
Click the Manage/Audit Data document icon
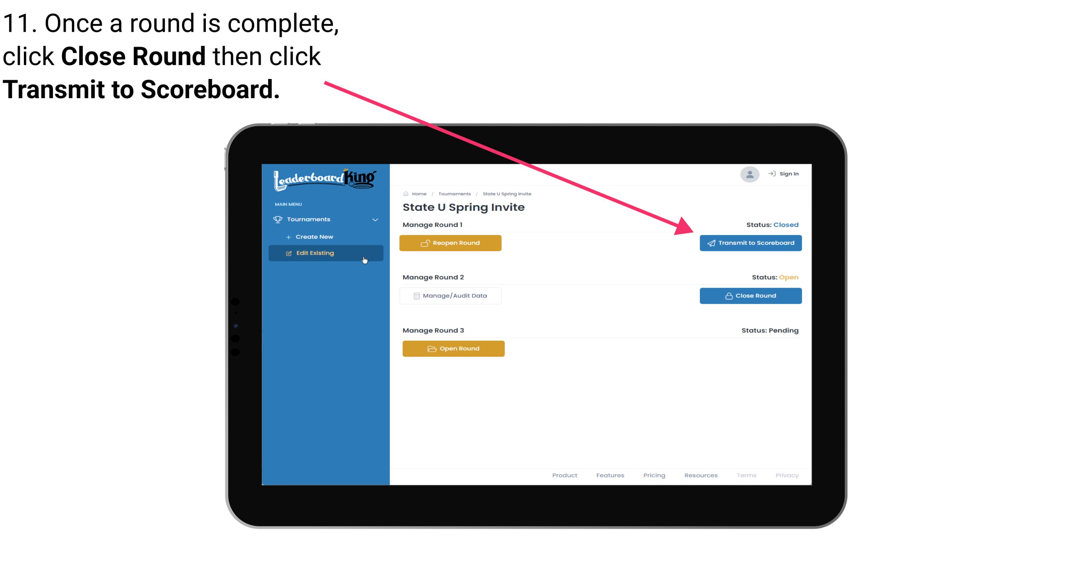click(x=415, y=295)
